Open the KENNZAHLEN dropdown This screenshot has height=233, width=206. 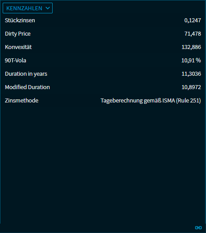pos(28,8)
